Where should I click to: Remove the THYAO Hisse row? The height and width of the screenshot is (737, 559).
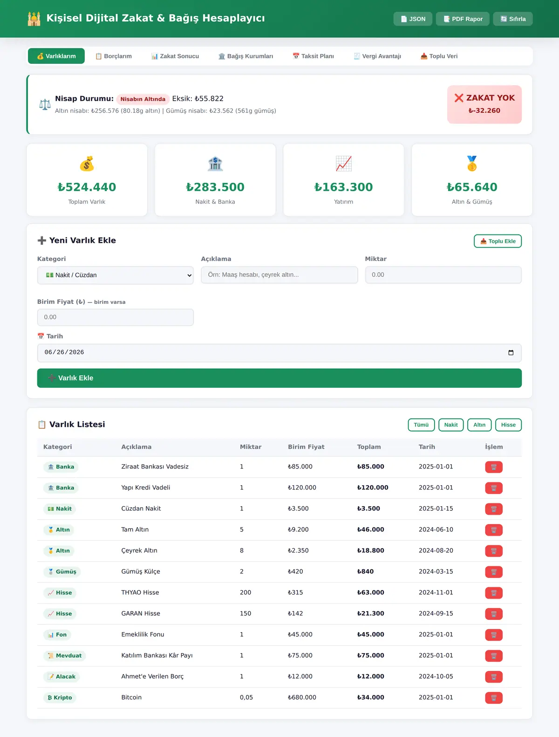click(493, 593)
